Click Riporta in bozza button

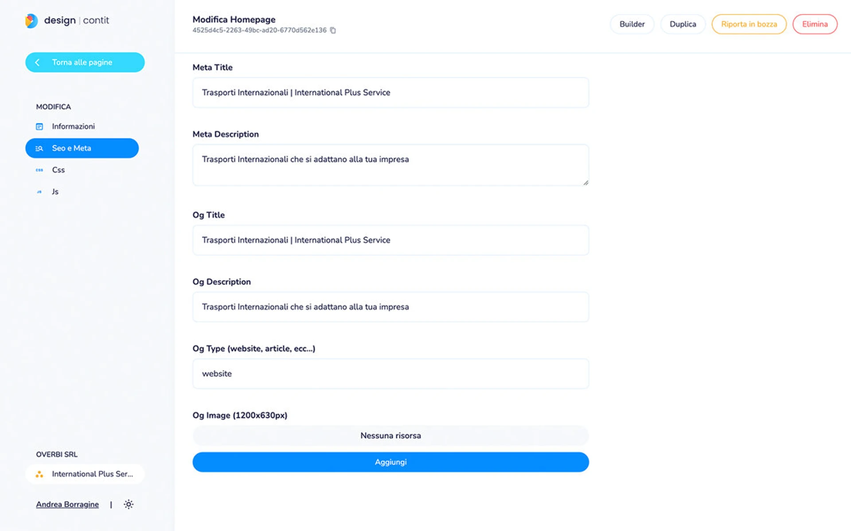pyautogui.click(x=749, y=24)
